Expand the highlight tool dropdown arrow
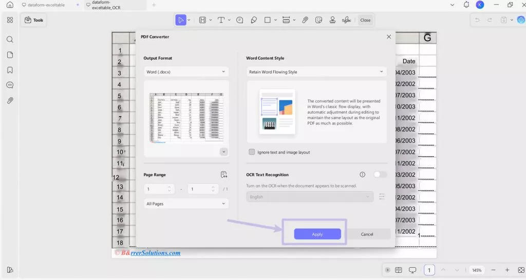 [211, 20]
